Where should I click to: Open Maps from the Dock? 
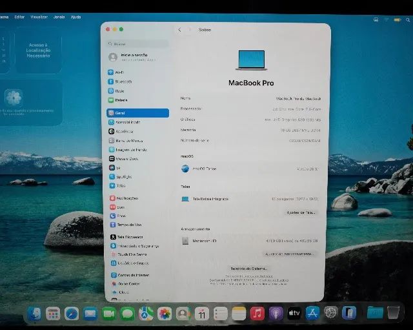point(146,314)
